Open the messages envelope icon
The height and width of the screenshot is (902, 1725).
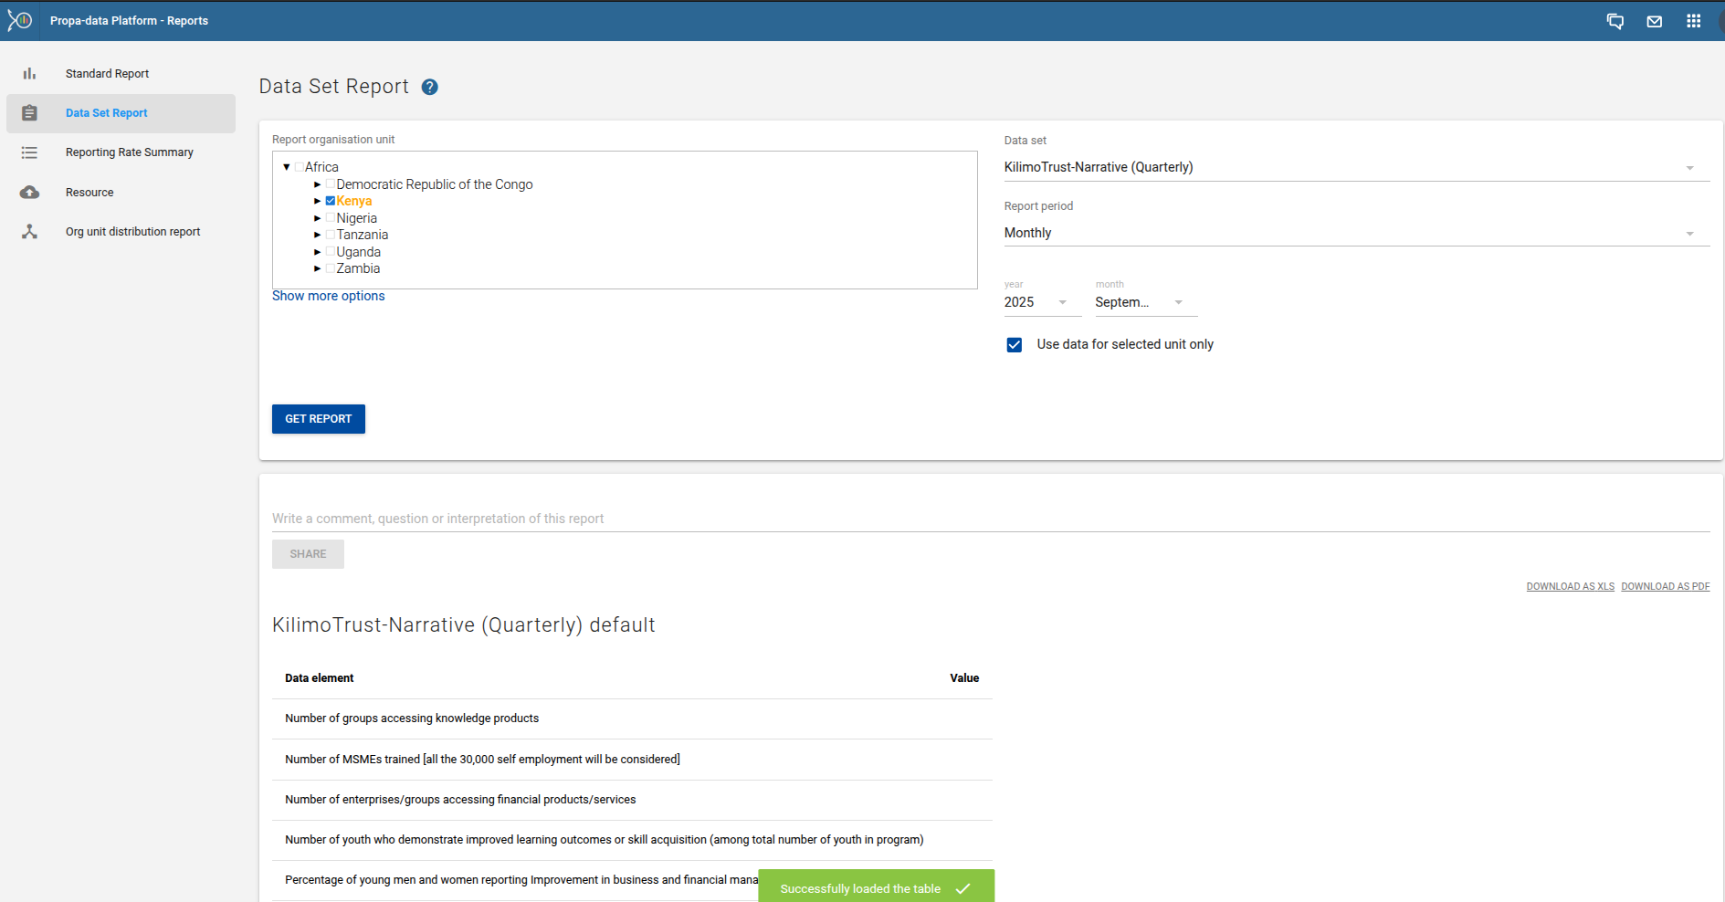tap(1654, 21)
